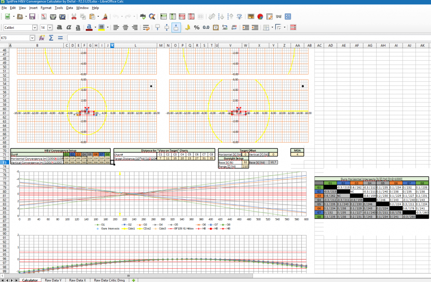Viewport: 431px width, 282px height.
Task: Click the Sum sigma icon
Action: (x=51, y=38)
